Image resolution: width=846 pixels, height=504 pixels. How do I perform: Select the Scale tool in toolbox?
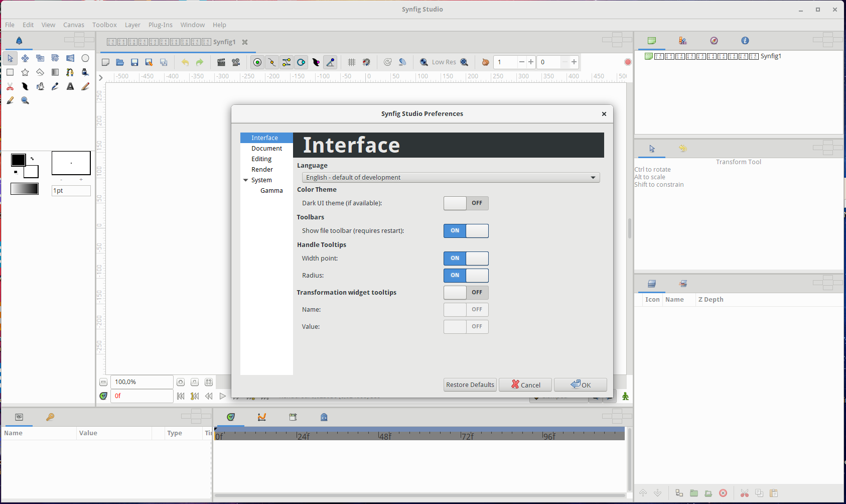point(40,58)
